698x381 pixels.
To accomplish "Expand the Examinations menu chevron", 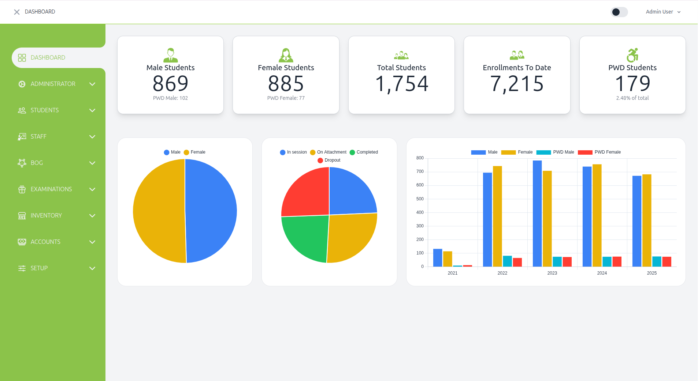I will (x=92, y=189).
